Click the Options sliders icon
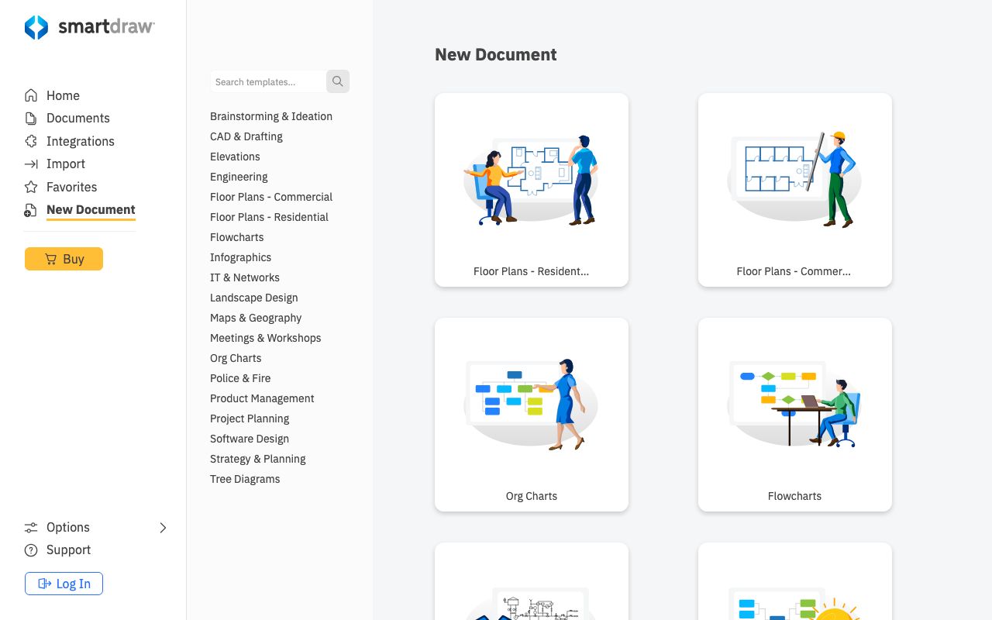The width and height of the screenshot is (992, 620). (31, 527)
